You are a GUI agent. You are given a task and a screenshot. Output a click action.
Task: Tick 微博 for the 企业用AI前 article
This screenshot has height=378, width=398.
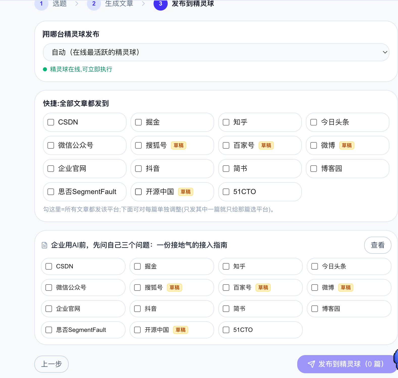pos(315,288)
